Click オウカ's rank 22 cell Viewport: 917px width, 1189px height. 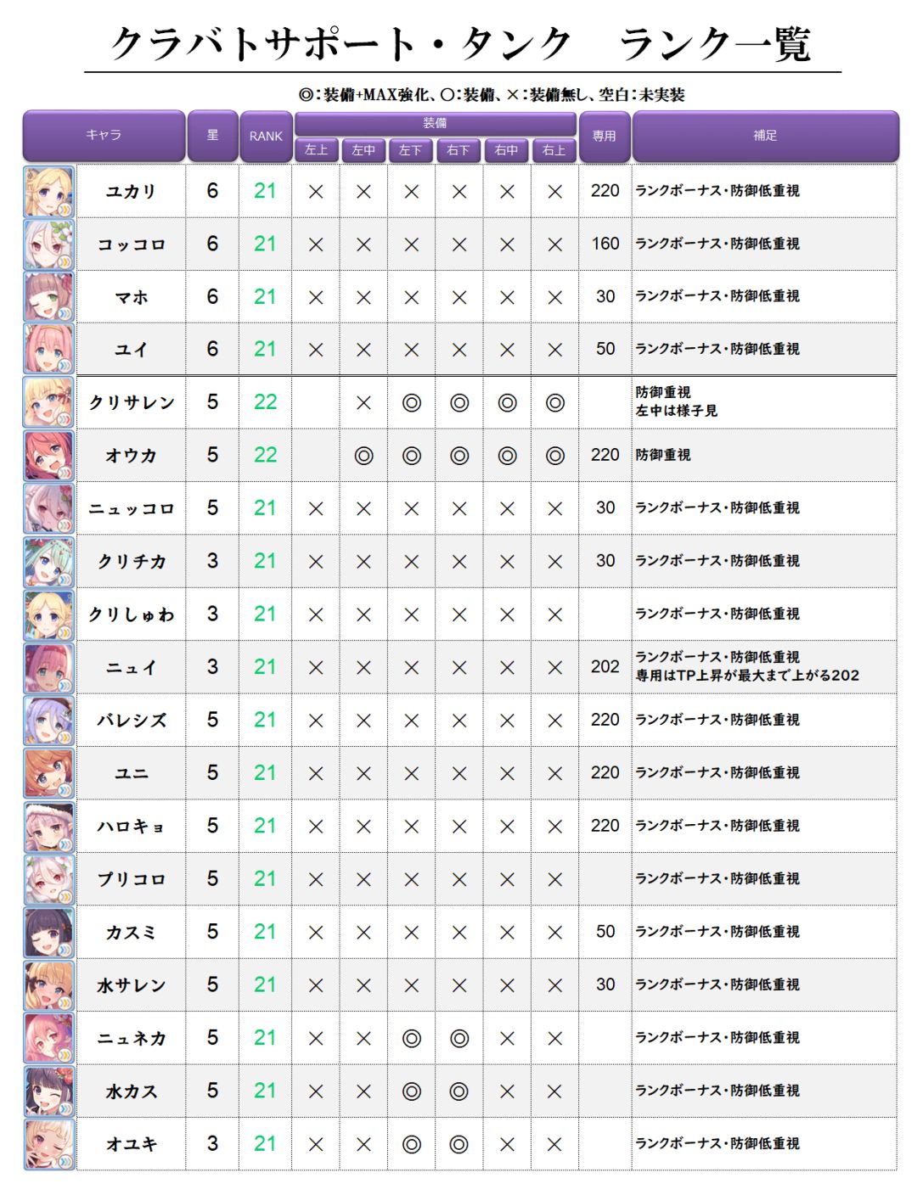pos(265,456)
